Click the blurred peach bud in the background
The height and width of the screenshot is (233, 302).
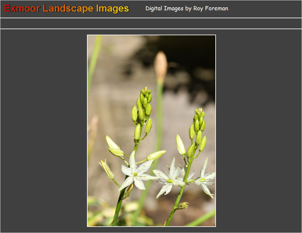pyautogui.click(x=160, y=64)
